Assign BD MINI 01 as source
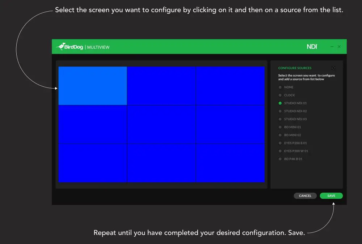This screenshot has height=244, width=362. [291, 127]
